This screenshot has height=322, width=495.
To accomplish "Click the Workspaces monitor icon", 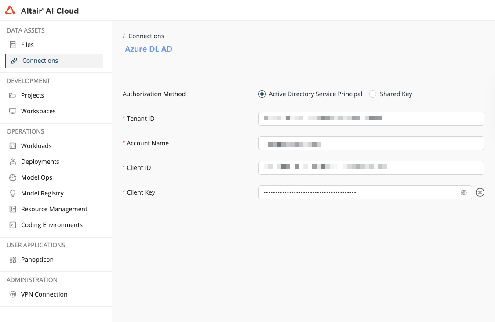I will click(13, 111).
